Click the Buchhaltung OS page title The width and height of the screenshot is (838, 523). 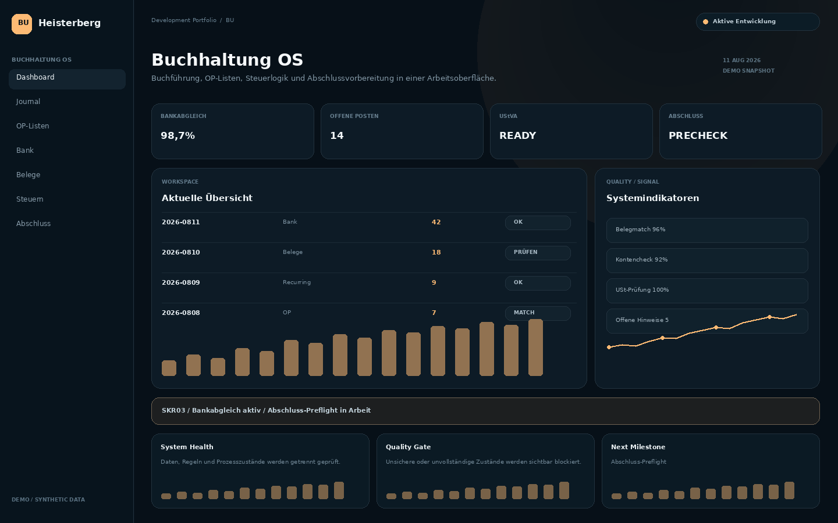[228, 60]
